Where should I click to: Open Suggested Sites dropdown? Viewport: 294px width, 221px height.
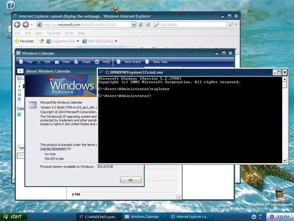point(63,41)
